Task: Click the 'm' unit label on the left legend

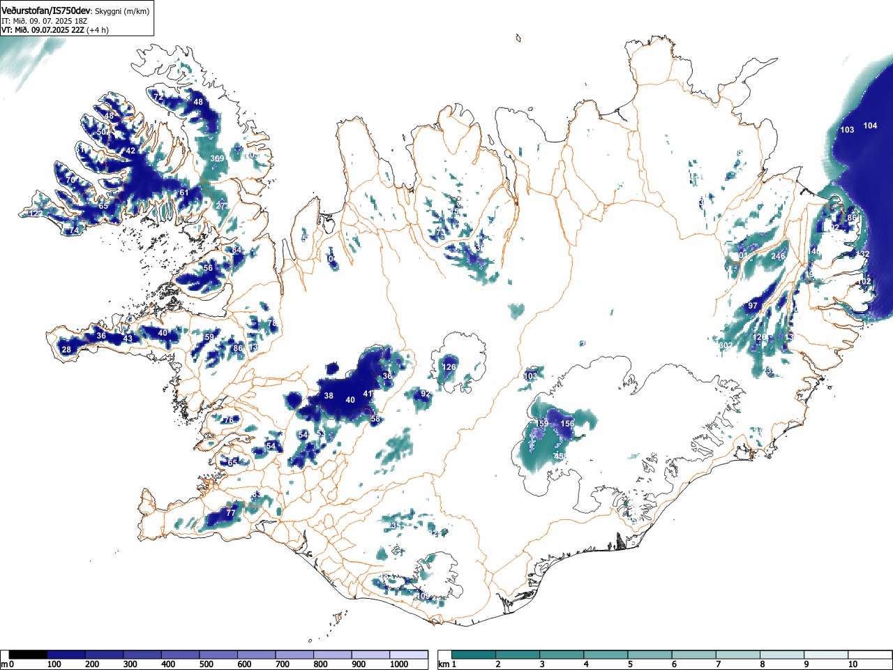Action: pyautogui.click(x=4, y=664)
